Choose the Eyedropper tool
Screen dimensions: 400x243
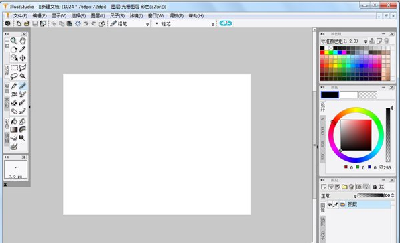coord(23,50)
